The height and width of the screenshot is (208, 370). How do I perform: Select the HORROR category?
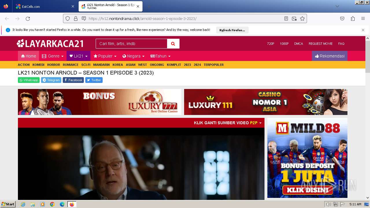pos(53,65)
